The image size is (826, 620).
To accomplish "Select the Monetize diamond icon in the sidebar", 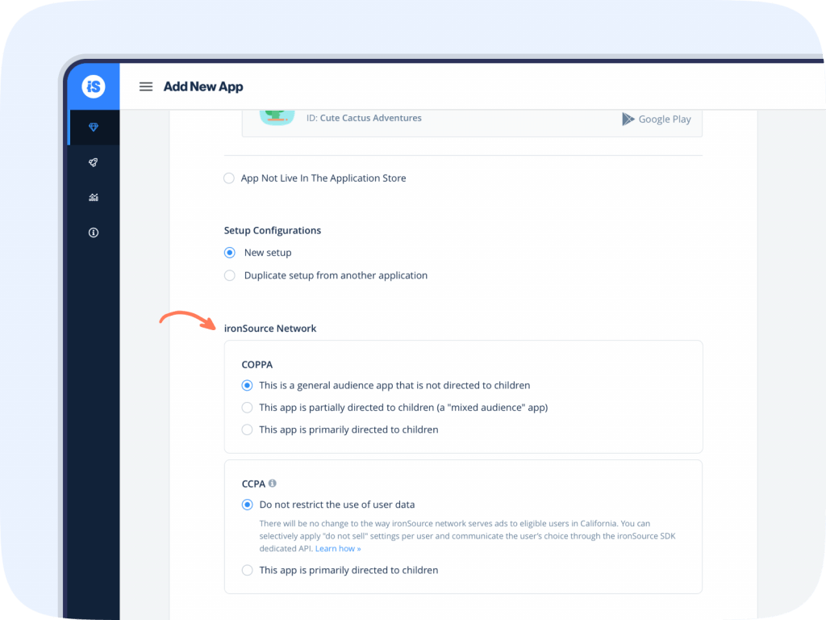I will pos(93,127).
